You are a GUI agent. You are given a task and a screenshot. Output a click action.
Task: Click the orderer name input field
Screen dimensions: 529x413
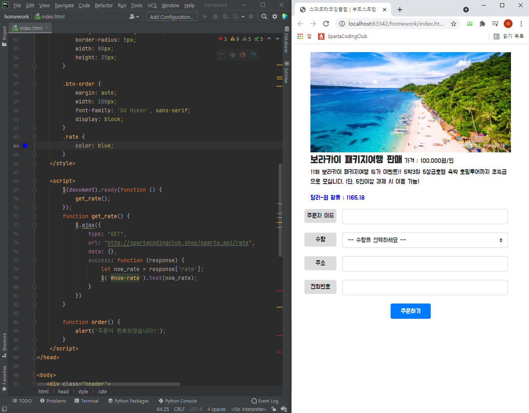[425, 217]
